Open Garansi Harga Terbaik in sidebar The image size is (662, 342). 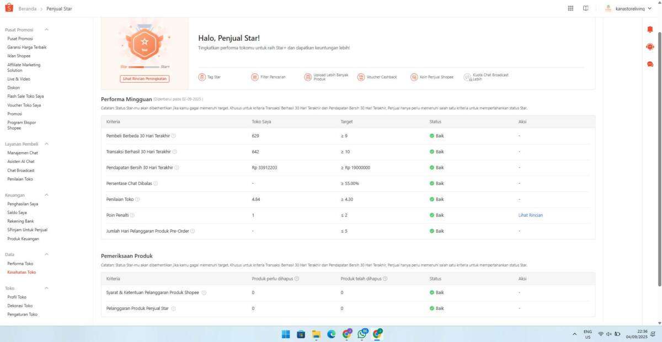click(x=27, y=47)
